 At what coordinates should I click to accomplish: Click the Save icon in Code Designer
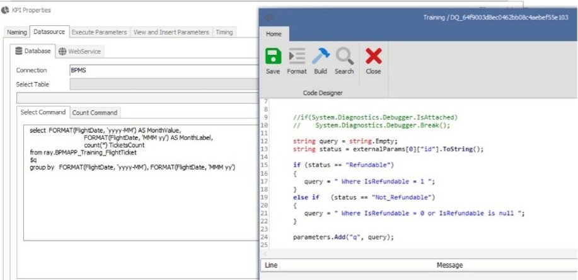(273, 57)
